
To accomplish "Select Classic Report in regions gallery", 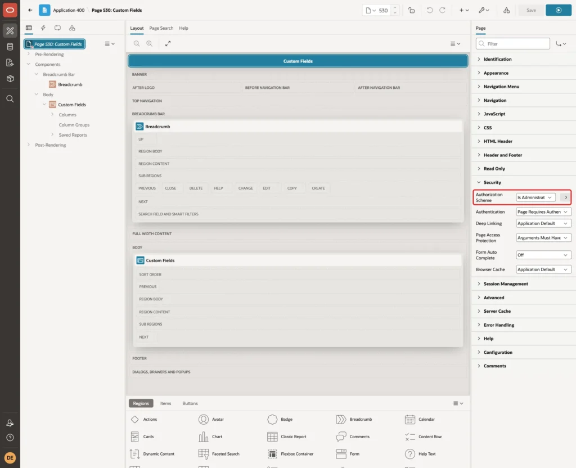I will click(x=287, y=436).
